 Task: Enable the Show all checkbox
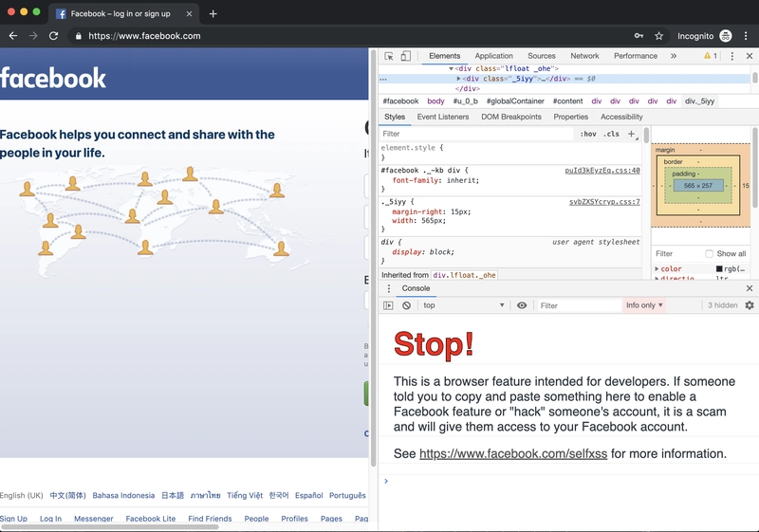click(x=709, y=254)
